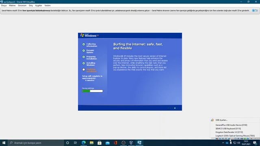The height and width of the screenshot is (146, 260).
Task: Click the setup time remaining text
Action: (x=92, y=78)
